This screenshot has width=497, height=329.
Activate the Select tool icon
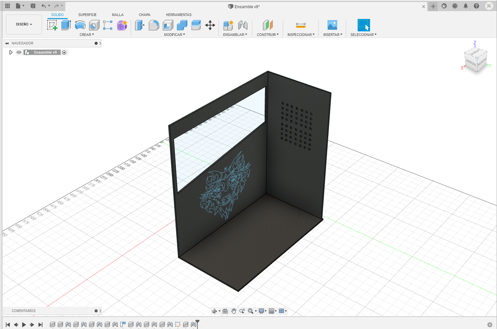tap(364, 25)
